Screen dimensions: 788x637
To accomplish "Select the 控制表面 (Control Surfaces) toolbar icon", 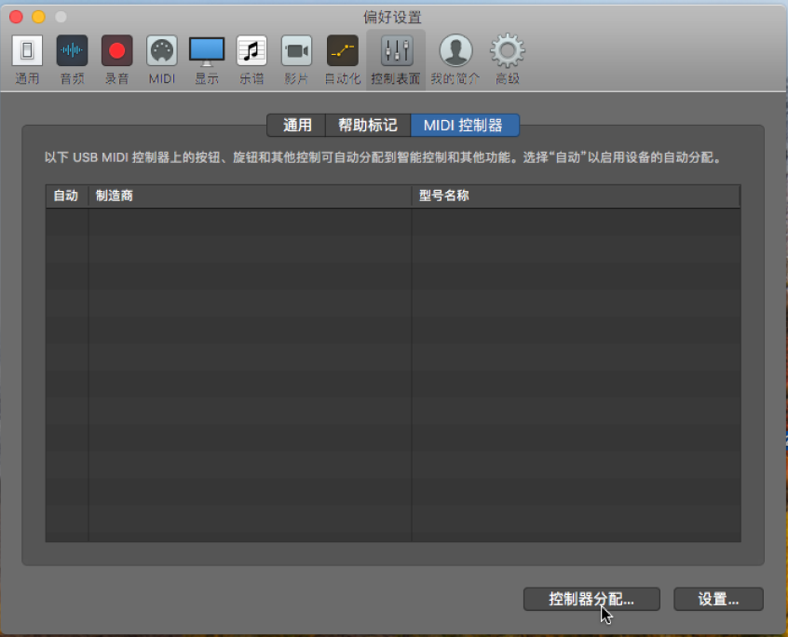I will (396, 58).
